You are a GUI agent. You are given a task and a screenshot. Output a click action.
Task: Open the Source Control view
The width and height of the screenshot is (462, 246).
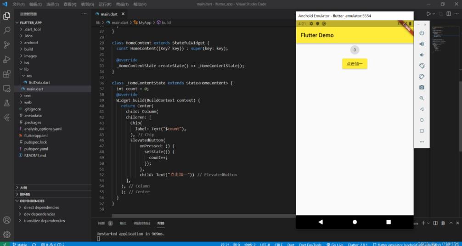pos(6,45)
